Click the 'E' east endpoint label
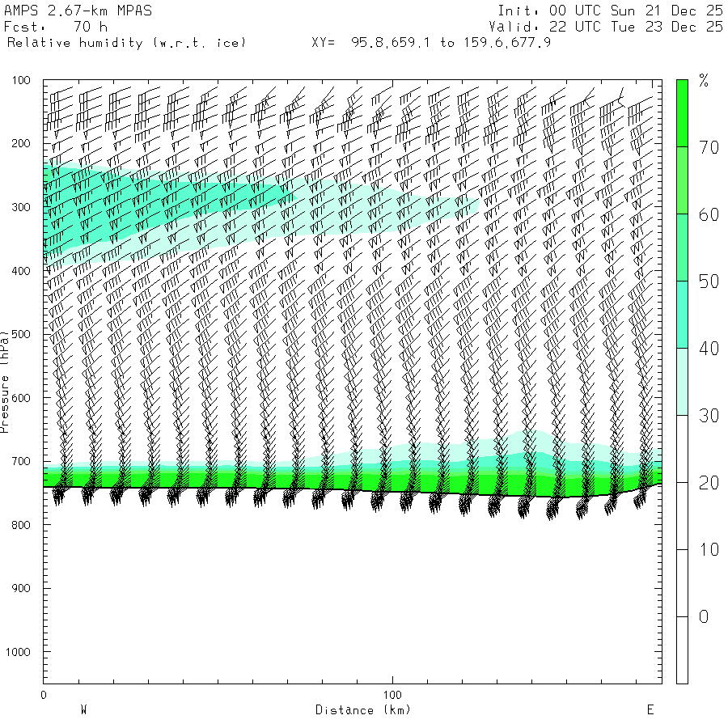The image size is (728, 728). click(650, 710)
